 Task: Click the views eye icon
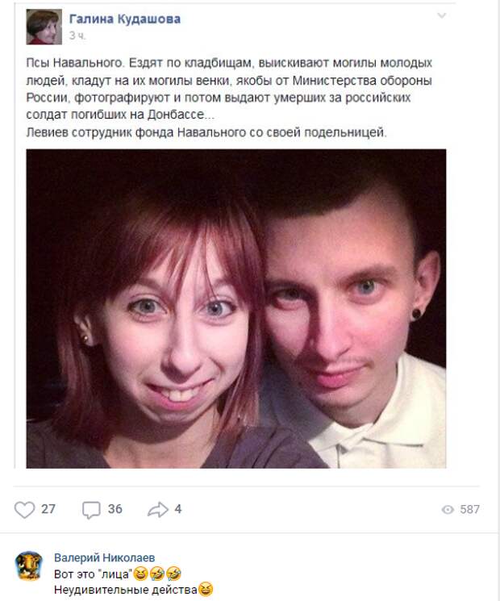pyautogui.click(x=448, y=509)
